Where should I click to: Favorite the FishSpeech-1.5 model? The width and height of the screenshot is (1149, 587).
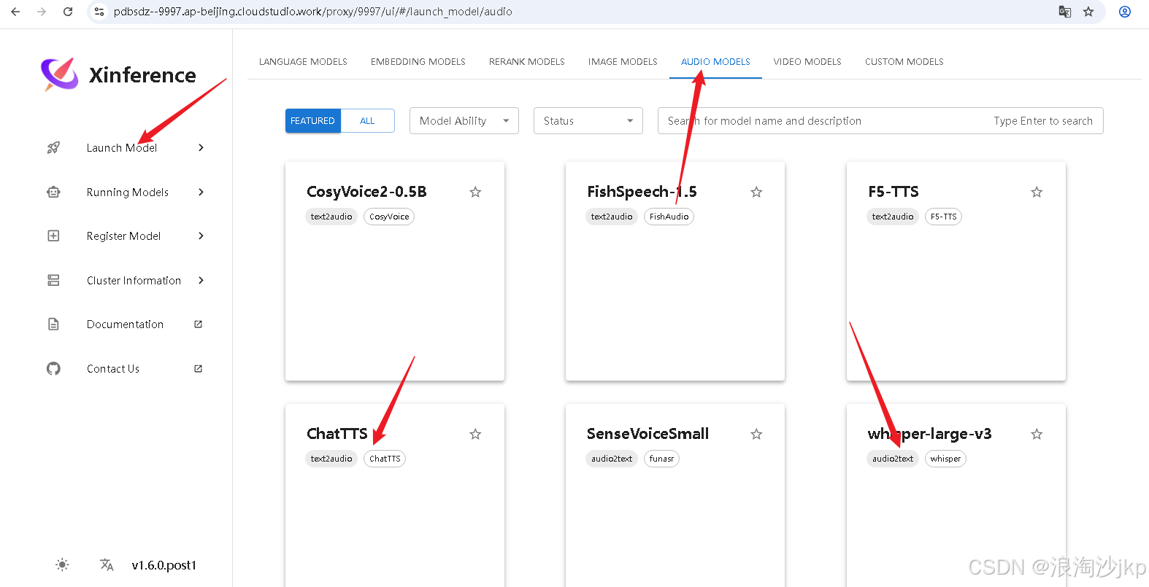pos(756,192)
